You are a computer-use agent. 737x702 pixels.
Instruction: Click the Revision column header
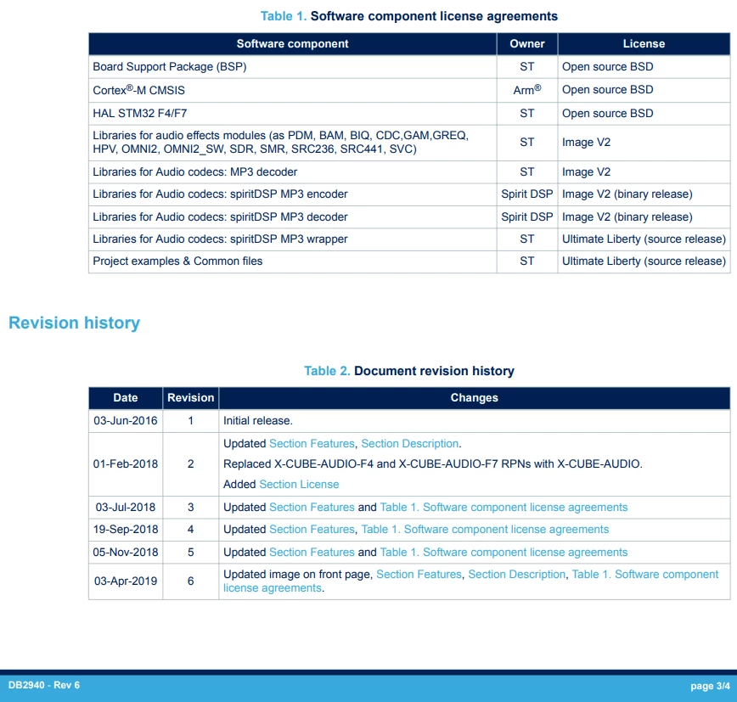tap(190, 397)
